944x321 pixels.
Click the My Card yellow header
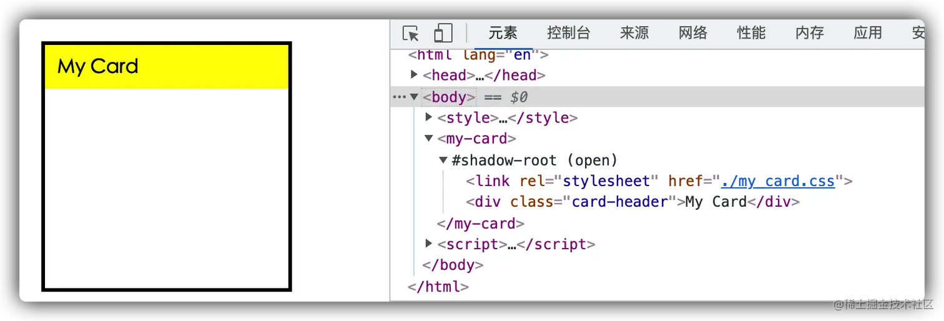(x=167, y=66)
